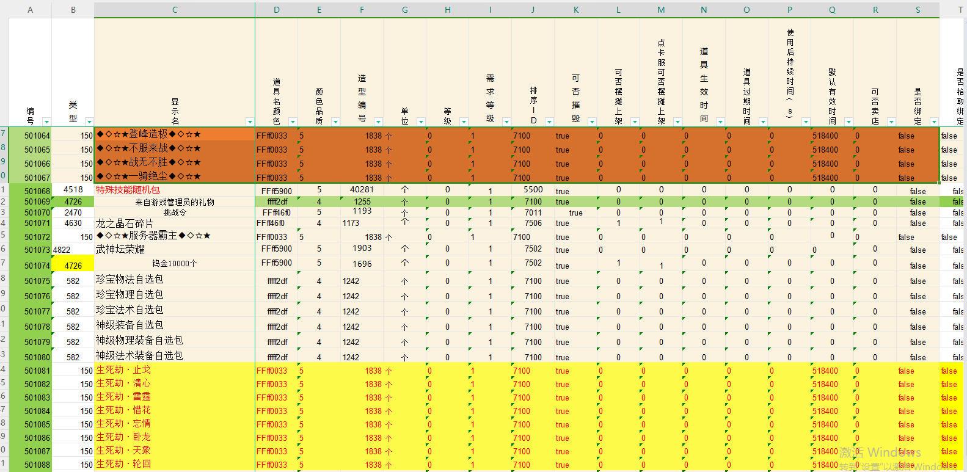Click the 道具生效时间 filter arrow icon
This screenshot has width=967, height=472.
(720, 122)
